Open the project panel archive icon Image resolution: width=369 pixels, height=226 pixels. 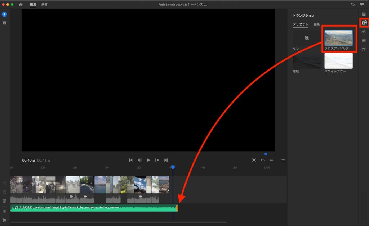click(4, 23)
